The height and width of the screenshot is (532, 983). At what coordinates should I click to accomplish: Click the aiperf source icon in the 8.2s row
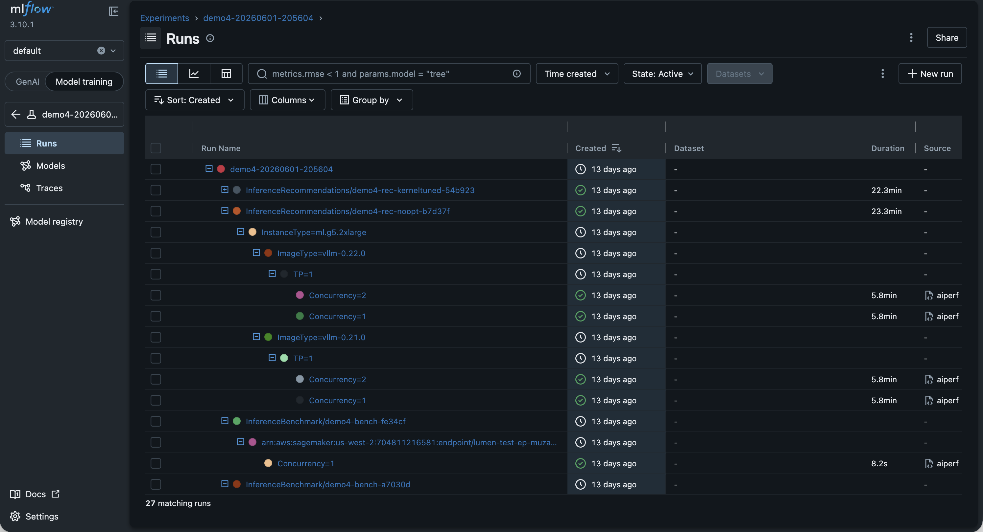coord(929,463)
